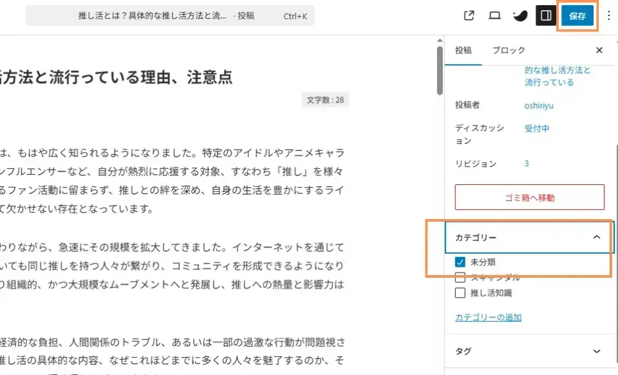The image size is (618, 375).
Task: Open the post preview in a new tab
Action: [469, 14]
